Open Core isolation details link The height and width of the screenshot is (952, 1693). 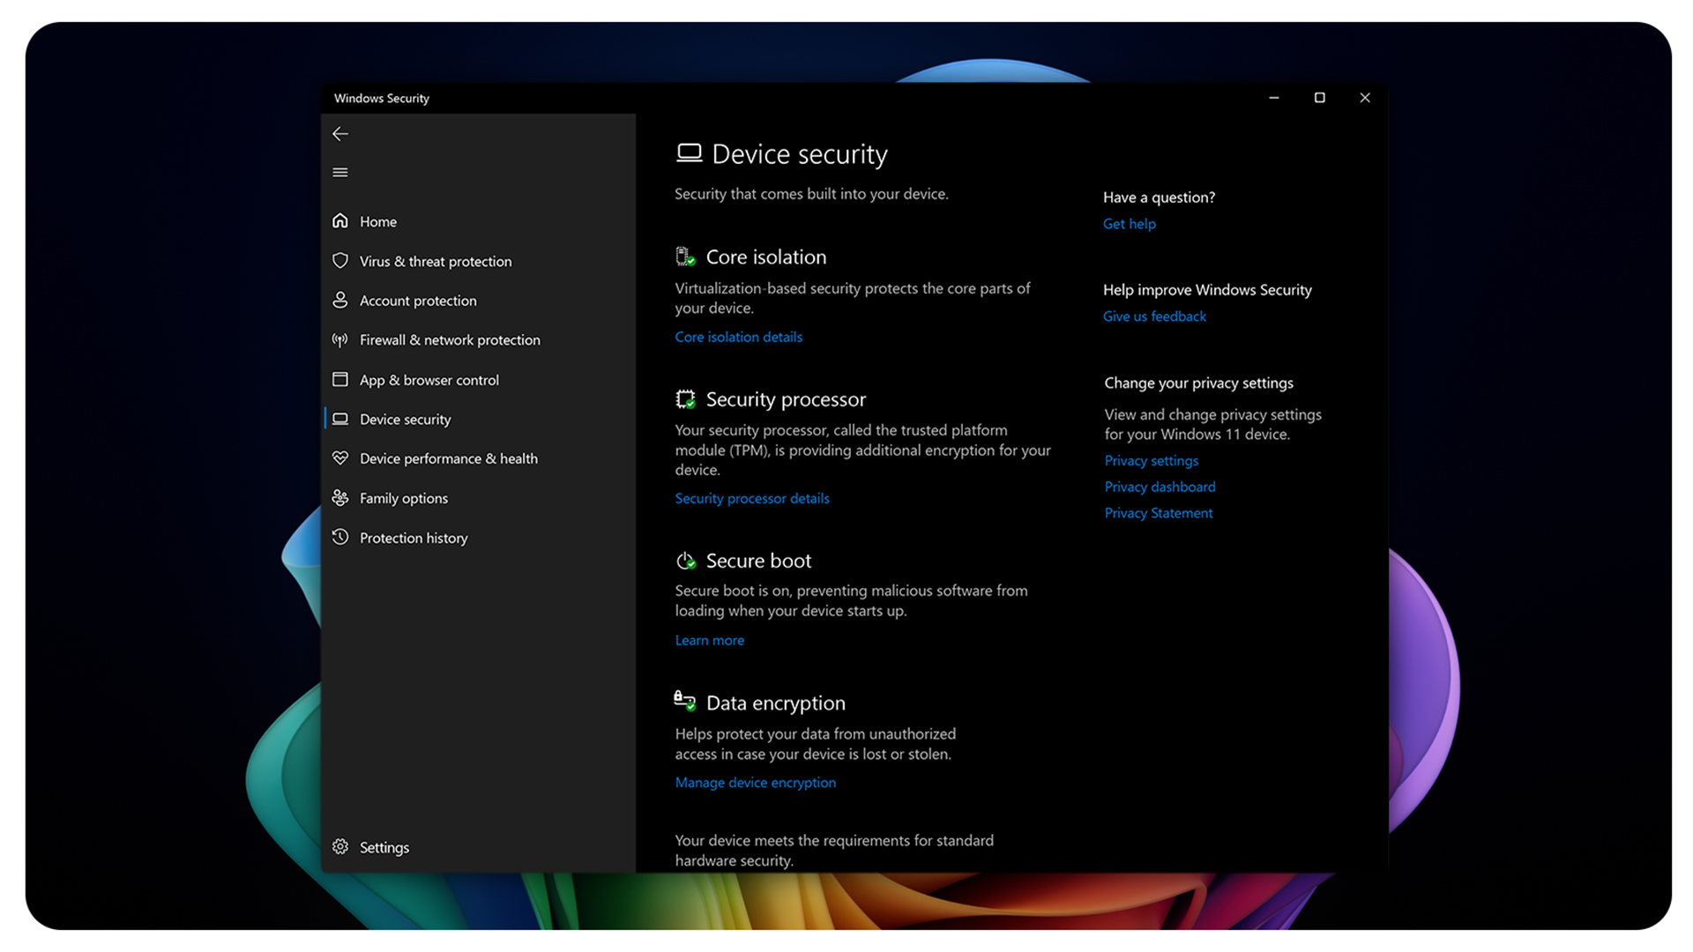tap(738, 338)
